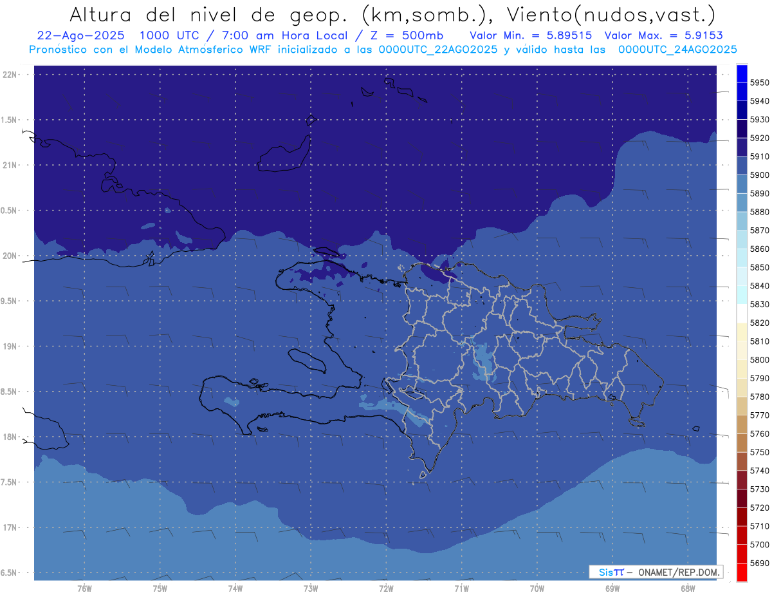Pick the colorbar swatch between 5890 and 5900

[741, 184]
